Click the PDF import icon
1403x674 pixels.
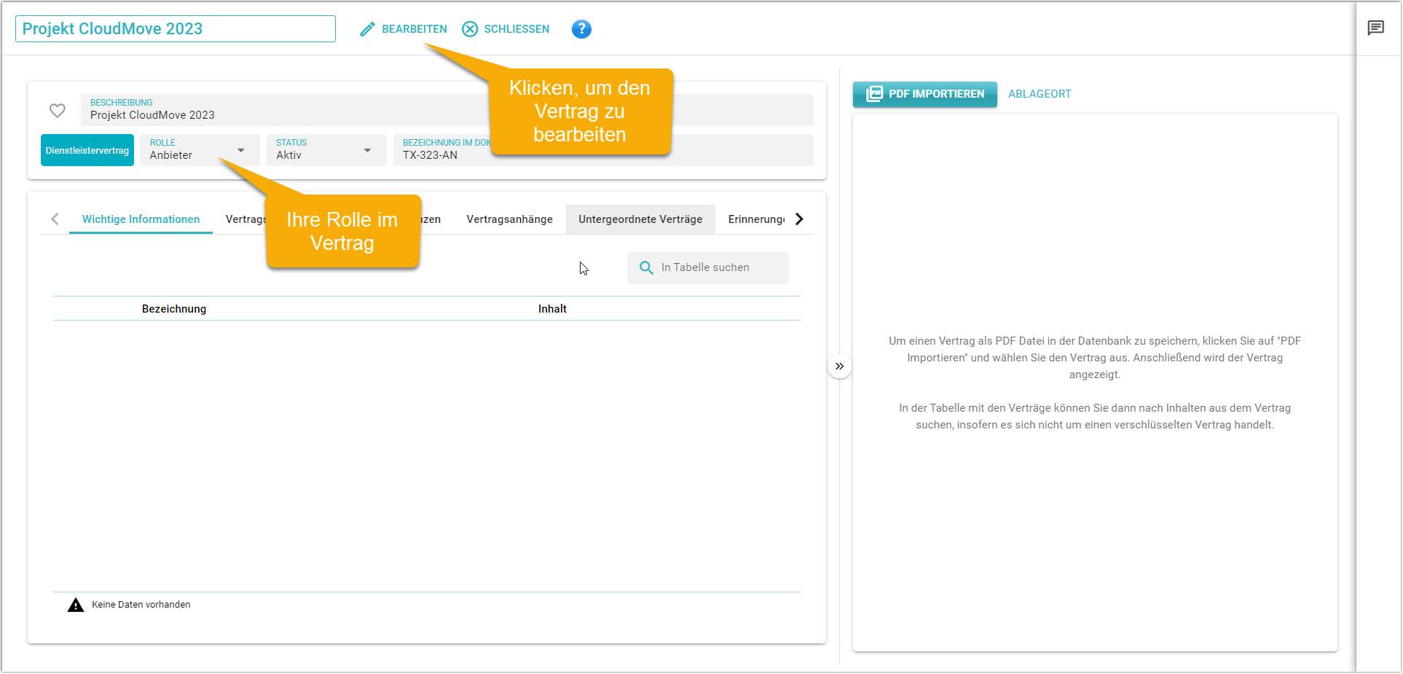pyautogui.click(x=874, y=94)
